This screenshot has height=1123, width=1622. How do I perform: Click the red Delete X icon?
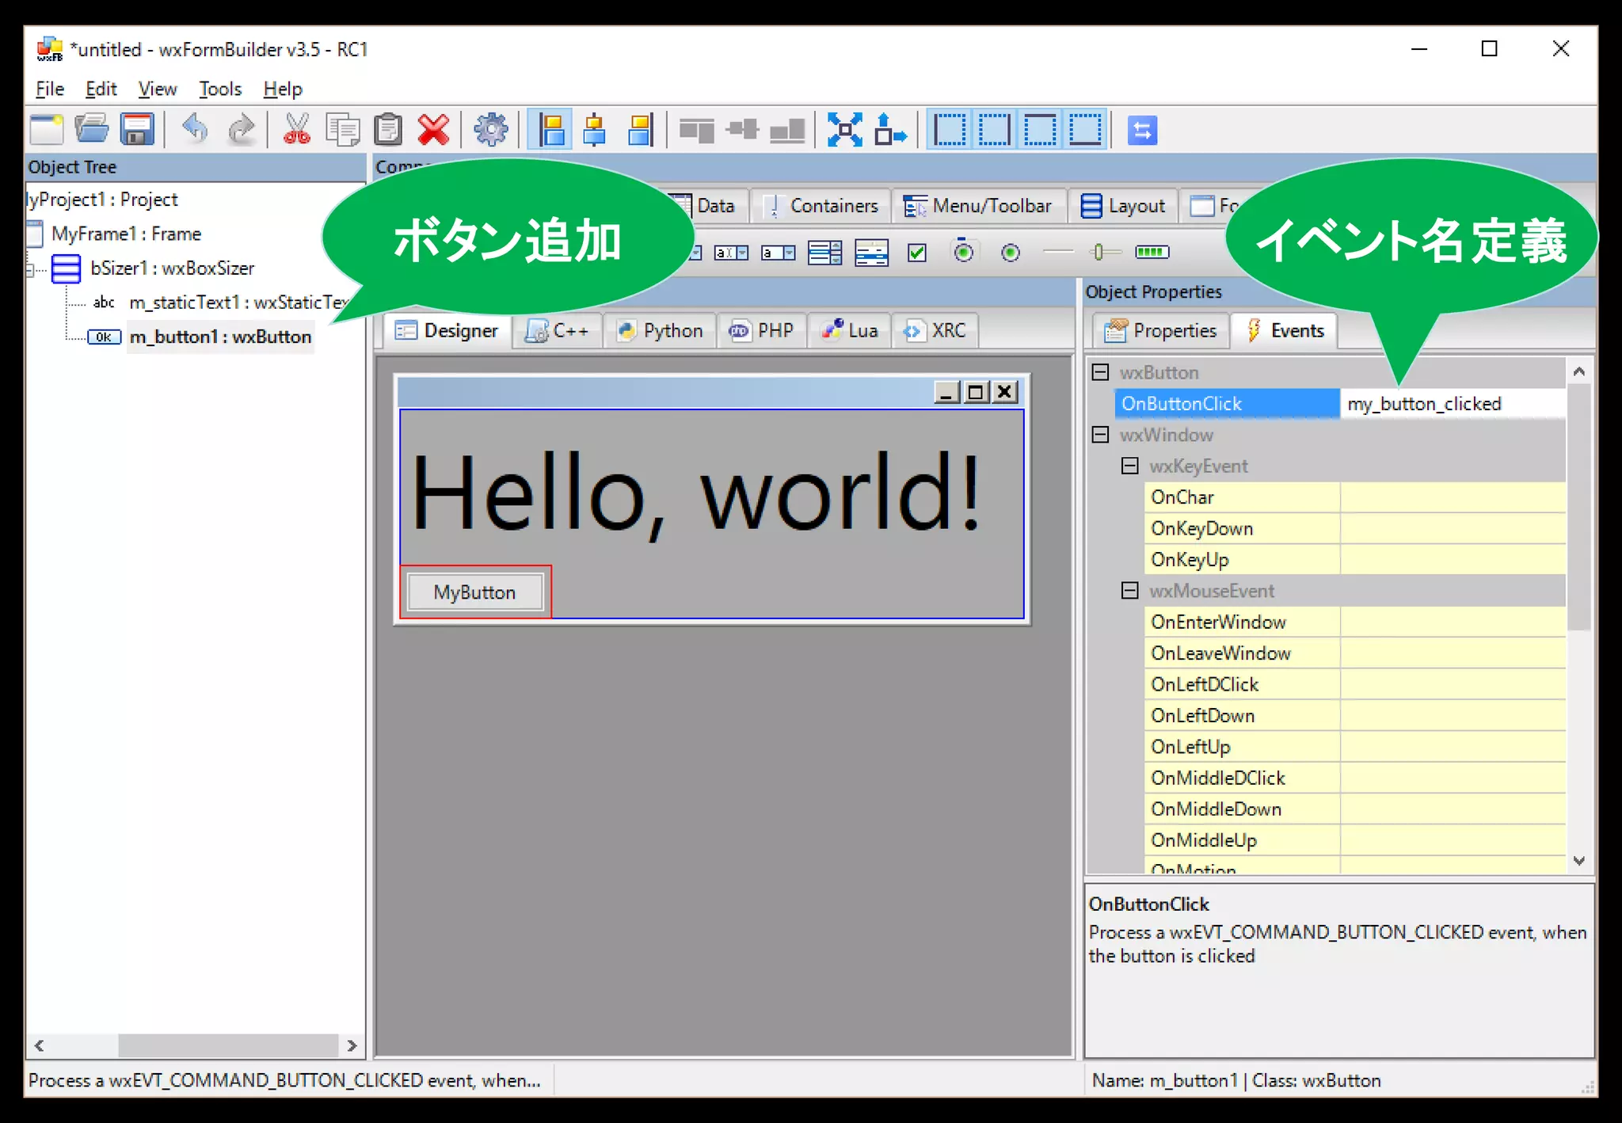tap(433, 130)
